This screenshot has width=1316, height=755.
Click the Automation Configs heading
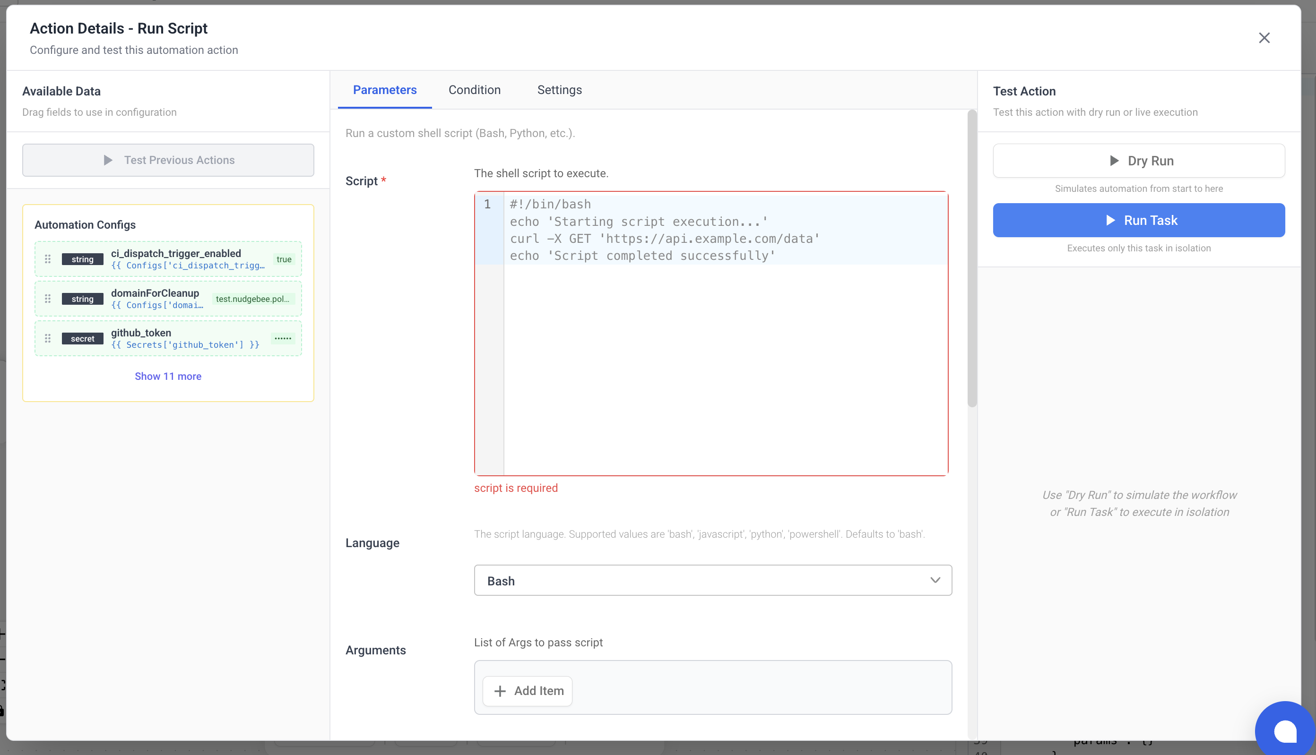click(85, 224)
